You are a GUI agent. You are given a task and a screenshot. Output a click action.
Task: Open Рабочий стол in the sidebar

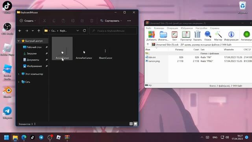tap(34, 47)
